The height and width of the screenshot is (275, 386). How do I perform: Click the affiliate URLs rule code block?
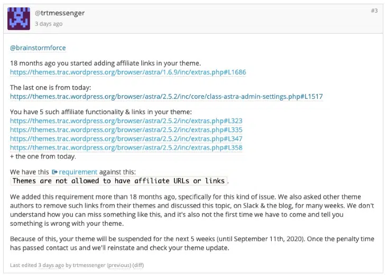pos(118,181)
